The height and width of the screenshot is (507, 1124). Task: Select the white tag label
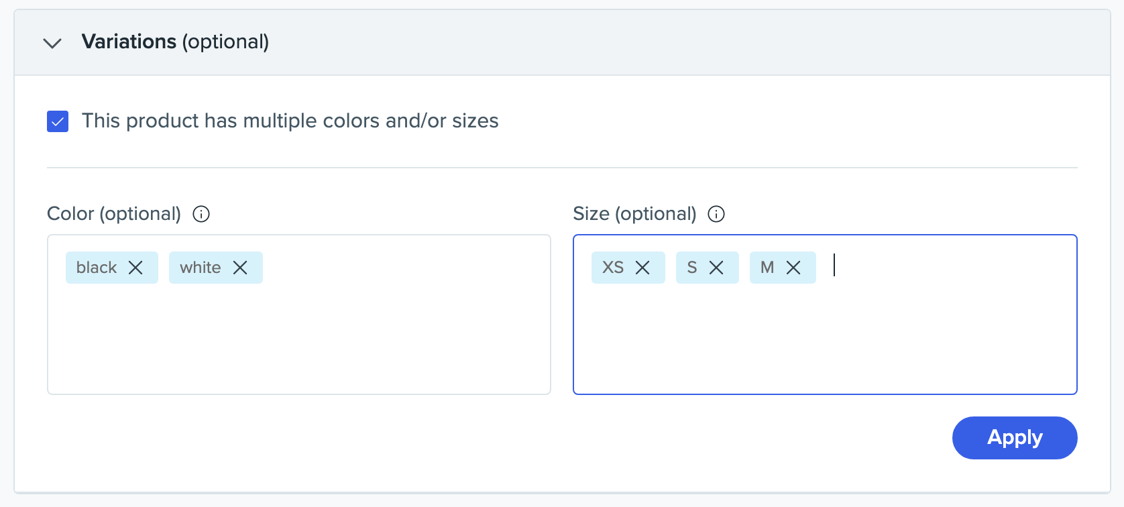click(200, 268)
